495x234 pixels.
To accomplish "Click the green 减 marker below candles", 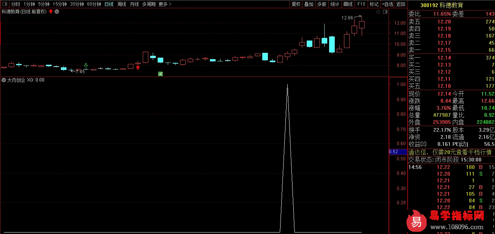I will tap(160, 74).
